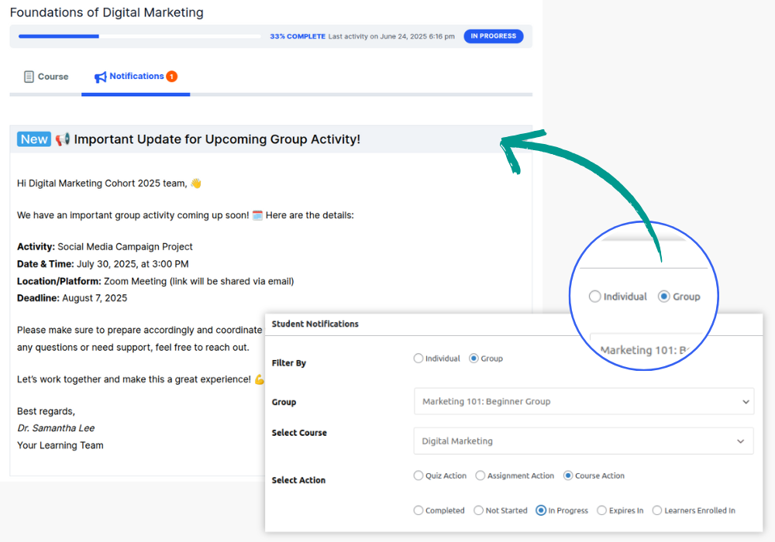Image resolution: width=775 pixels, height=542 pixels.
Task: Select the Group filter radio button
Action: (x=474, y=358)
